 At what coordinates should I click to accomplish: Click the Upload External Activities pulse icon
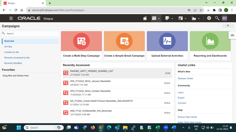[x=167, y=41]
